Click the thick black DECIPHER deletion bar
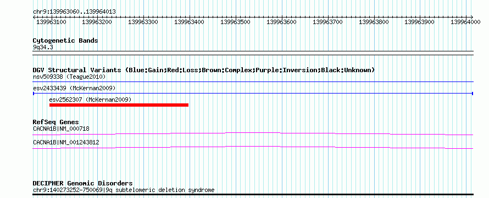Screen dimensions: 489x198 (x=253, y=195)
